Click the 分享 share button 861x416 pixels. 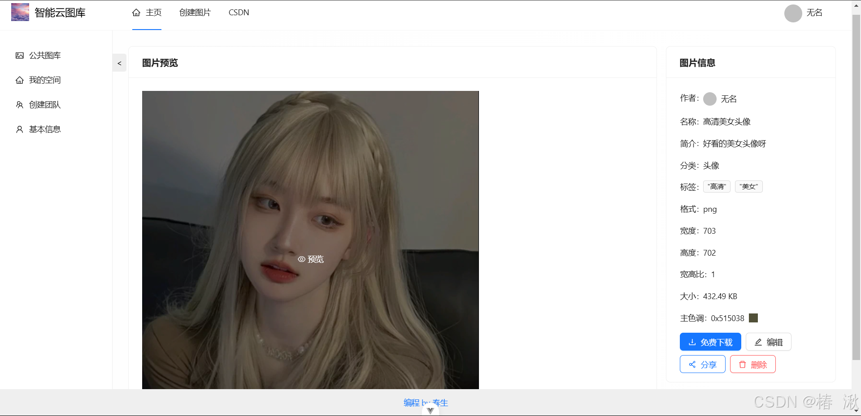click(702, 365)
